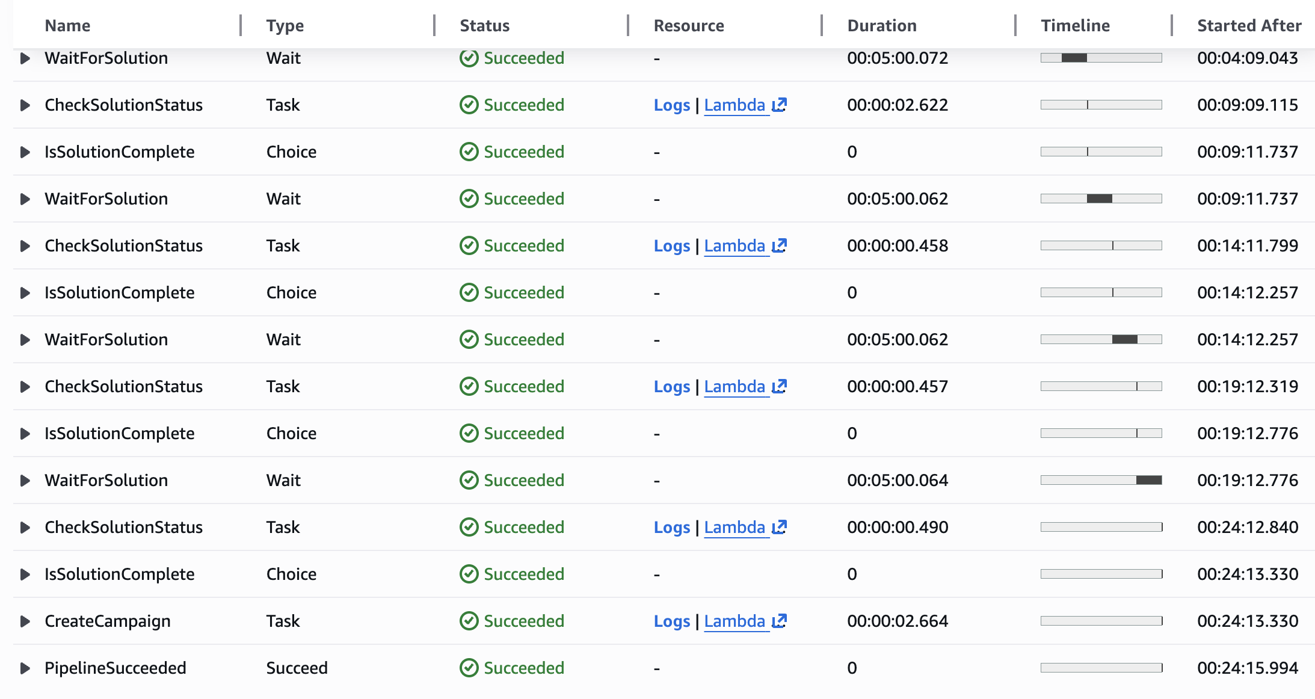Expand the first IsSolutionComplete row
The height and width of the screenshot is (699, 1315).
(25, 152)
